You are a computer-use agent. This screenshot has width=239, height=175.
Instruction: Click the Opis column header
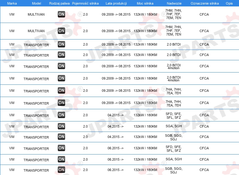tap(229, 3)
